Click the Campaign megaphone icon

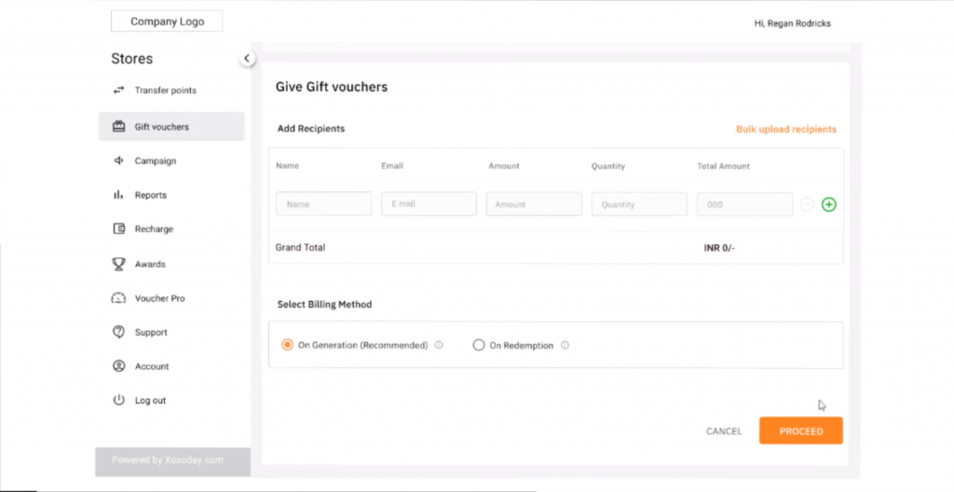118,161
